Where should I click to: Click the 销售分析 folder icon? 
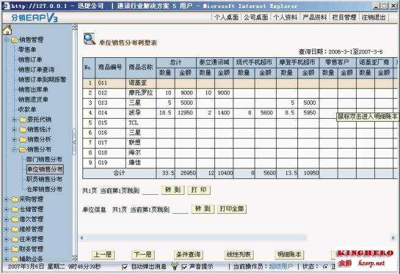pos(23,139)
